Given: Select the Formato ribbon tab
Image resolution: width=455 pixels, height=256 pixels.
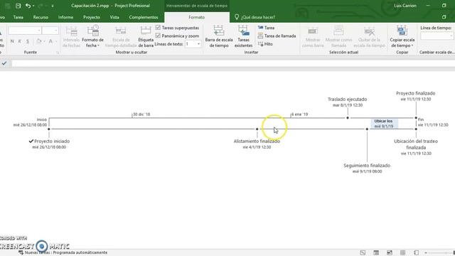Looking at the screenshot, I should [197, 17].
